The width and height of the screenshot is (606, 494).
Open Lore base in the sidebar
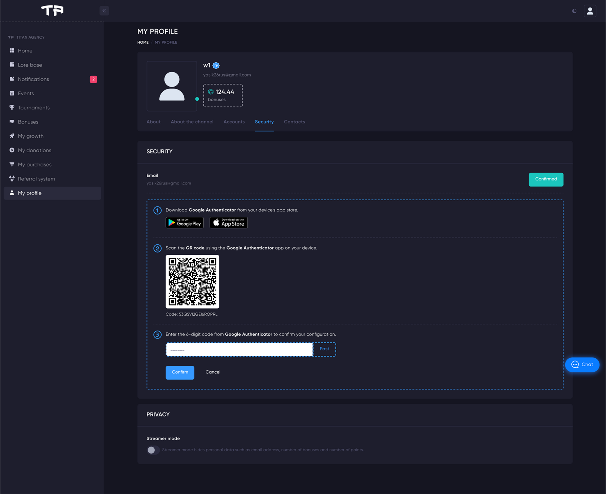click(52, 65)
